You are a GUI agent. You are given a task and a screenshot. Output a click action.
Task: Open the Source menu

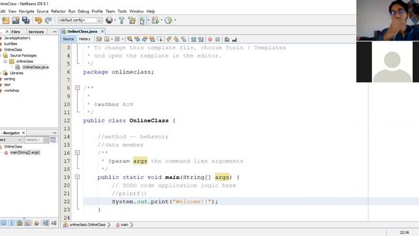coord(43,11)
